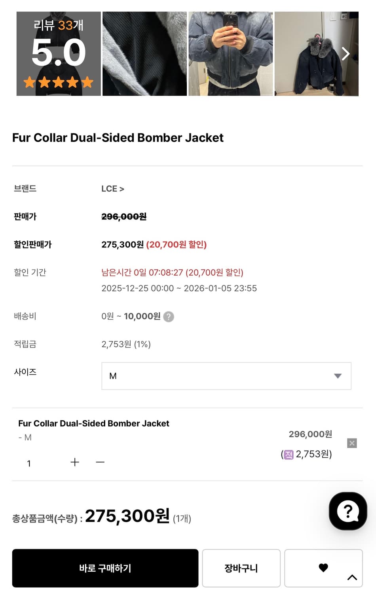The width and height of the screenshot is (376, 593).
Task: Open the 5.0 review rating summary thumbnail
Action: pos(59,54)
